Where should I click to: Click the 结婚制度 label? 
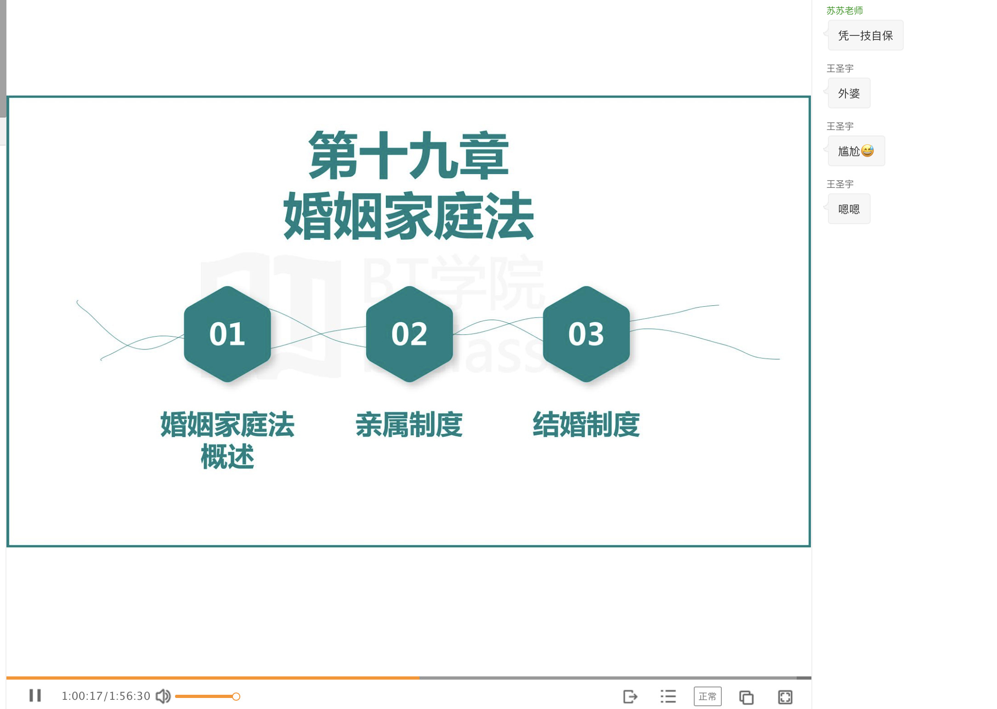586,424
